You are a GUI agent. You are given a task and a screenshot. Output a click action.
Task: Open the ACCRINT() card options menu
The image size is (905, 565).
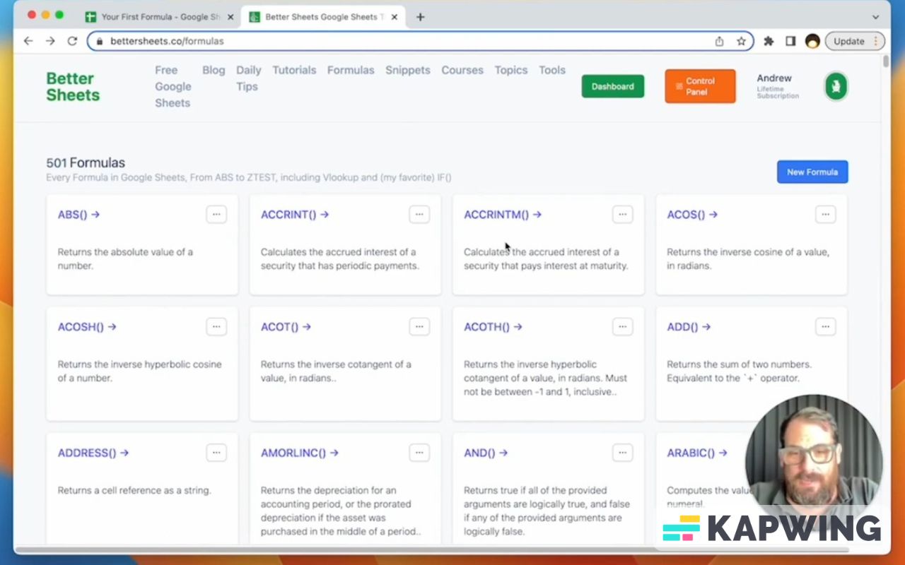[419, 214]
